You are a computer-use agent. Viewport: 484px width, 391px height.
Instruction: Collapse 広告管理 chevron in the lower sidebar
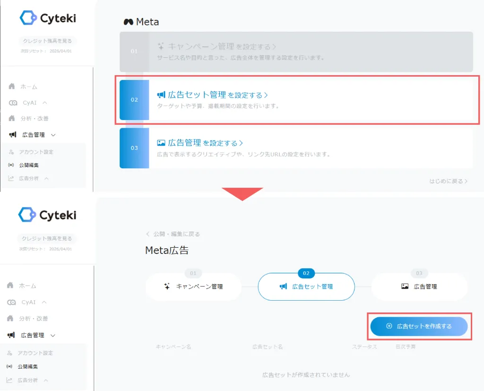(x=52, y=335)
